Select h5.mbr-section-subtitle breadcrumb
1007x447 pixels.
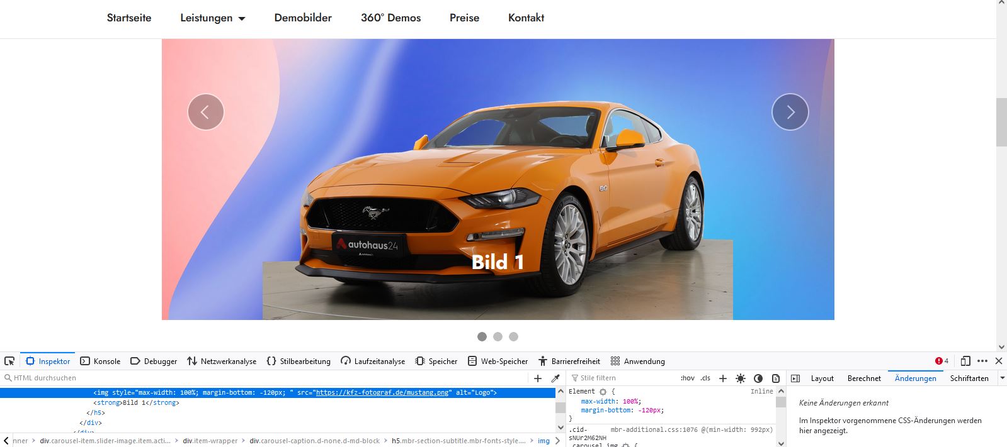tap(458, 441)
